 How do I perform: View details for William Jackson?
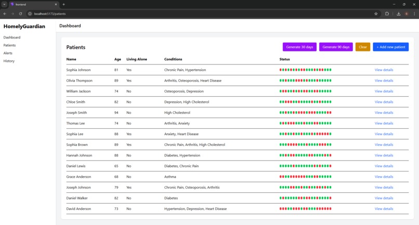[x=384, y=91]
